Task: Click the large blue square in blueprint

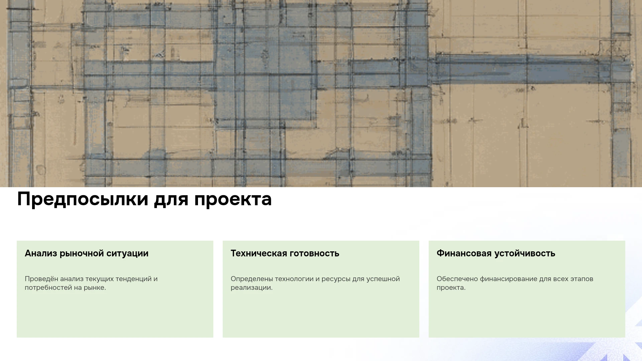Action: point(266,77)
